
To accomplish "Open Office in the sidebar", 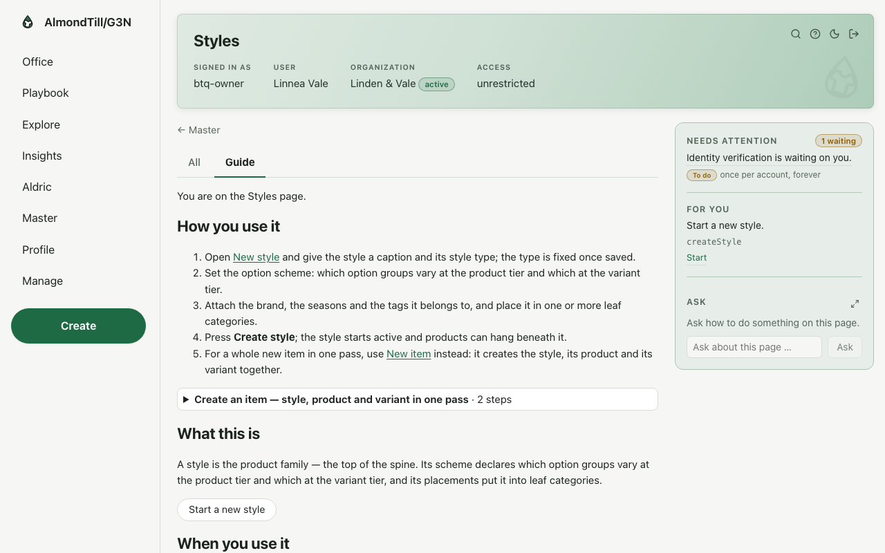I will click(x=37, y=62).
